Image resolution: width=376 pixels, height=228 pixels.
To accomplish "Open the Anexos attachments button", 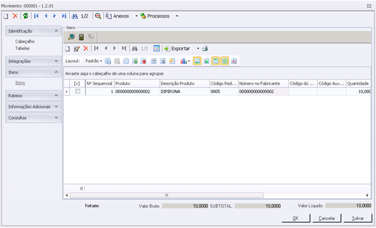I will point(118,16).
